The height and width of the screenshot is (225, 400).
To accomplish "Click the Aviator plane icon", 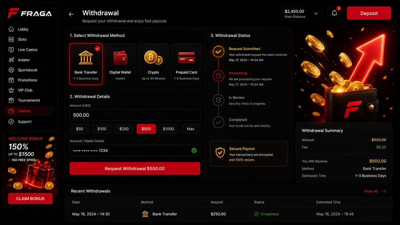I will pyautogui.click(x=11, y=60).
